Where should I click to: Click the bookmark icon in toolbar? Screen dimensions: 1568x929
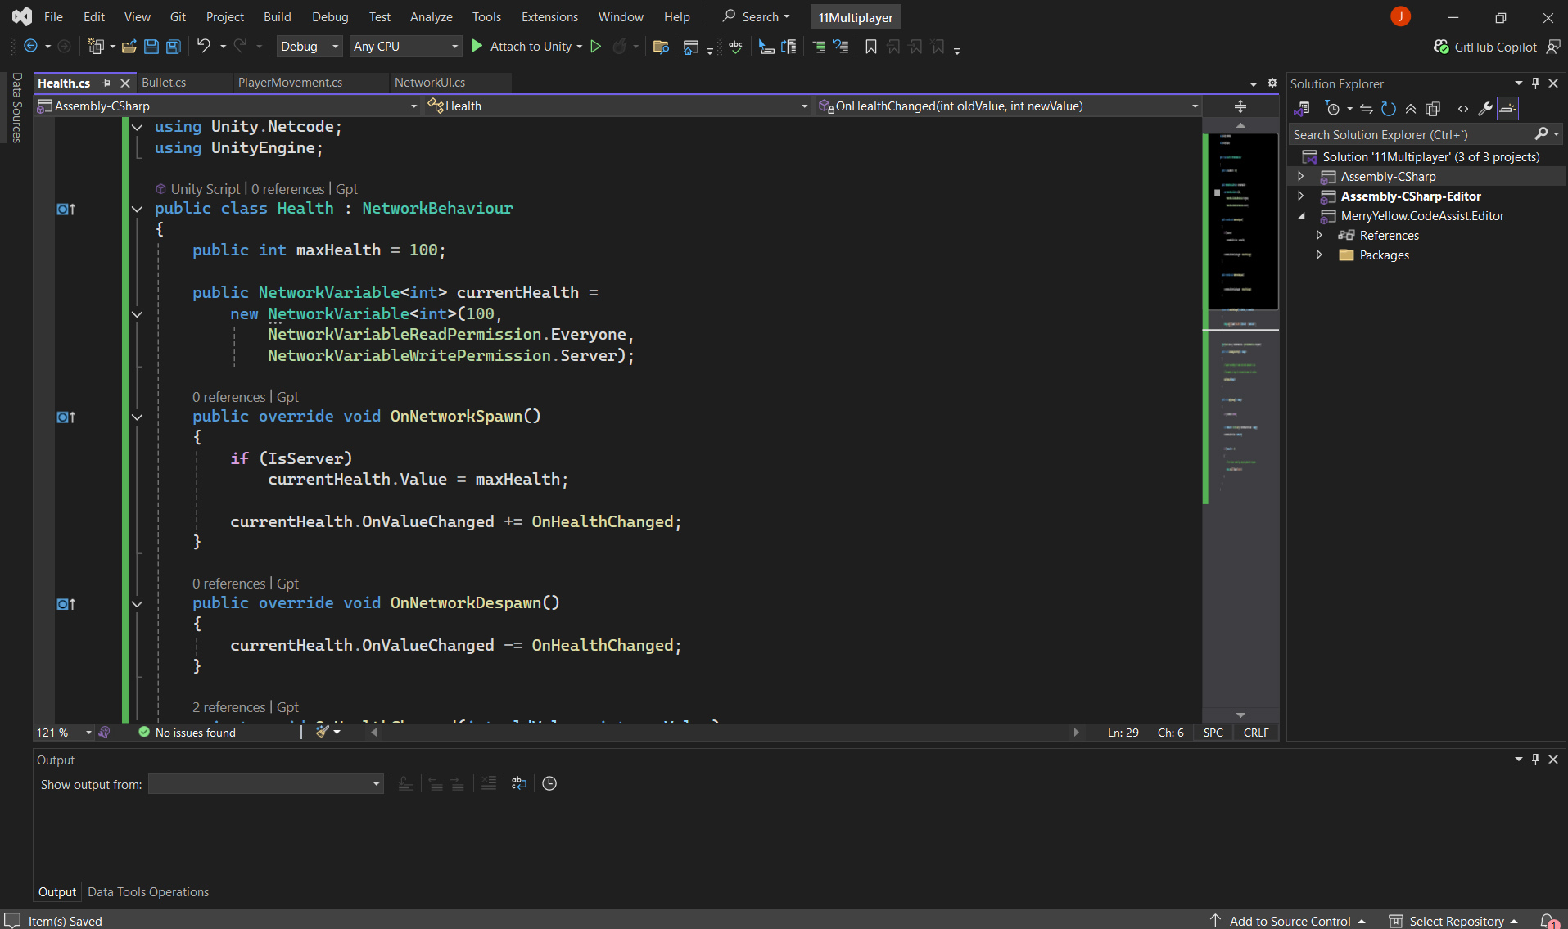point(871,47)
